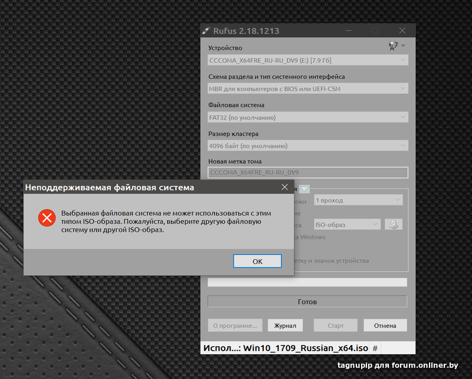
Task: Close the Rufus window
Action: pyautogui.click(x=402, y=31)
